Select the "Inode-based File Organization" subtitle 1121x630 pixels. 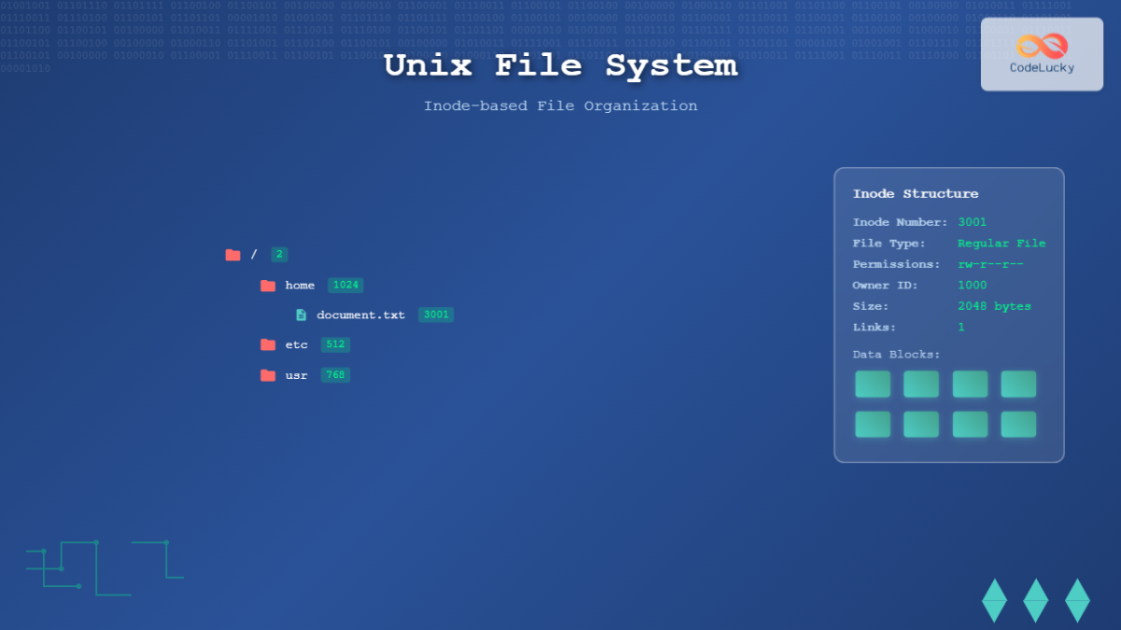click(x=560, y=105)
